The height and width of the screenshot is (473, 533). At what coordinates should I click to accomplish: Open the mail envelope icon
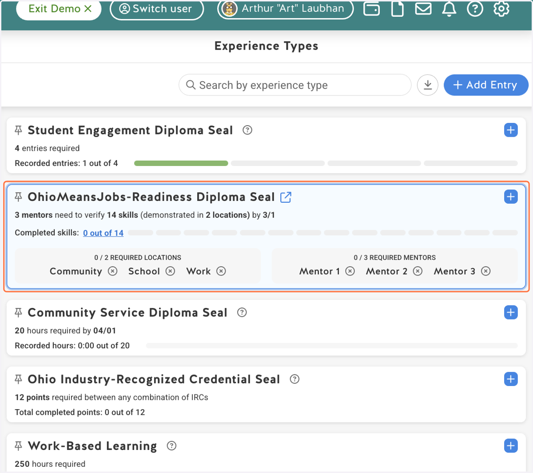pos(423,9)
